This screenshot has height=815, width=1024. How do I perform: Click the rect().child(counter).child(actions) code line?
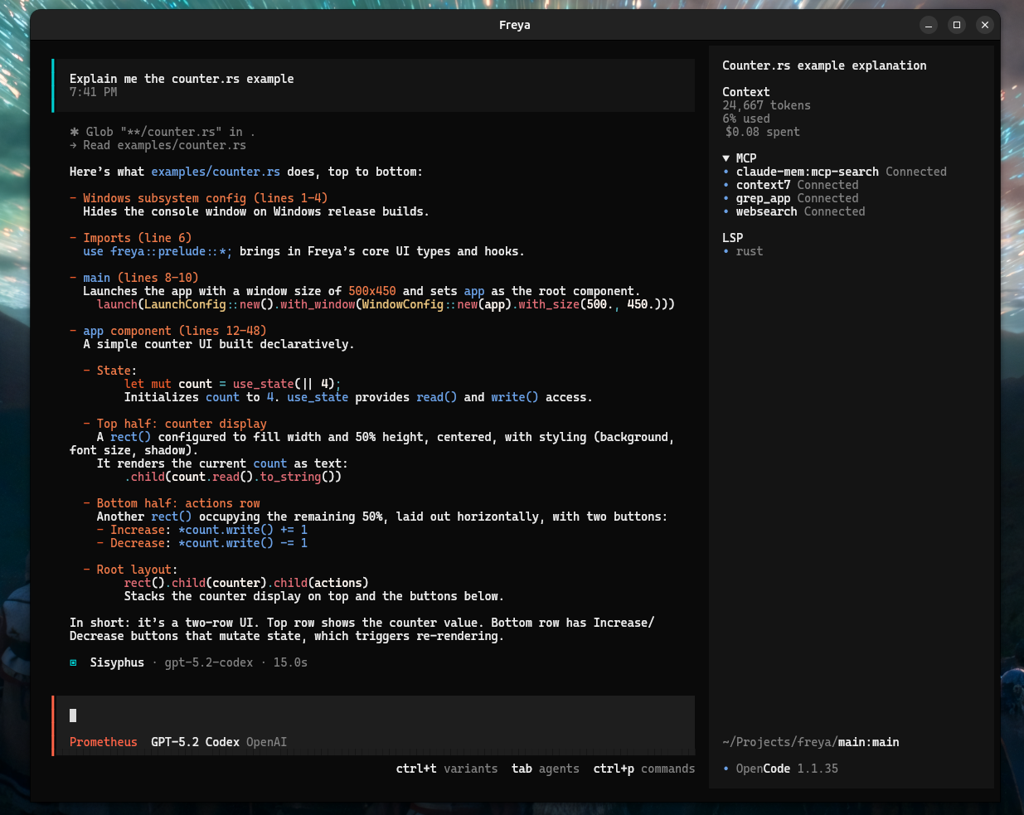[246, 583]
